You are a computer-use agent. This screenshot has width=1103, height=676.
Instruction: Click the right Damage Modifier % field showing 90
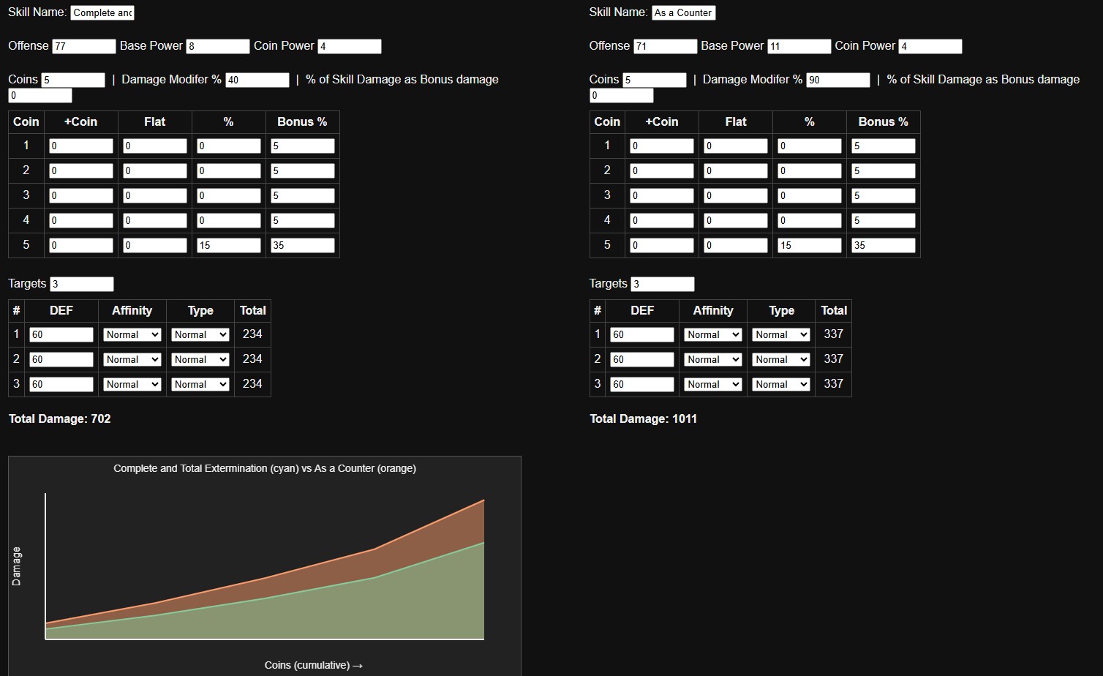tap(838, 80)
